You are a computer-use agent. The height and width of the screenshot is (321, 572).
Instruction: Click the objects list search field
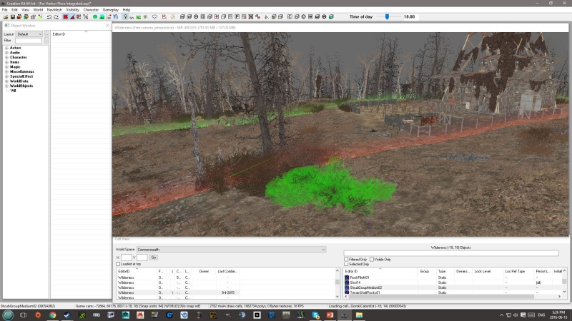click(451, 253)
